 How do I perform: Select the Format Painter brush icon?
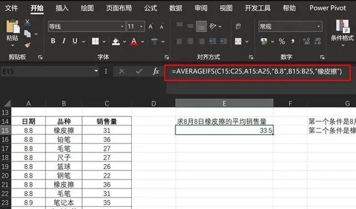click(x=27, y=45)
